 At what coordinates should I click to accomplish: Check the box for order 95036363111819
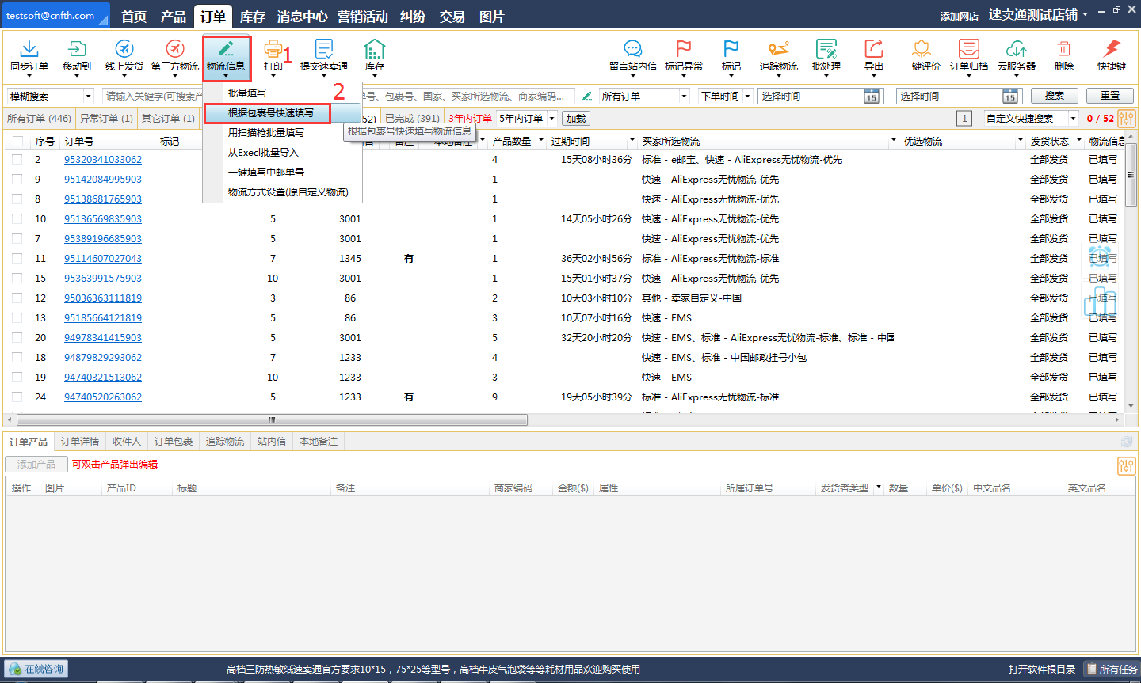click(17, 298)
